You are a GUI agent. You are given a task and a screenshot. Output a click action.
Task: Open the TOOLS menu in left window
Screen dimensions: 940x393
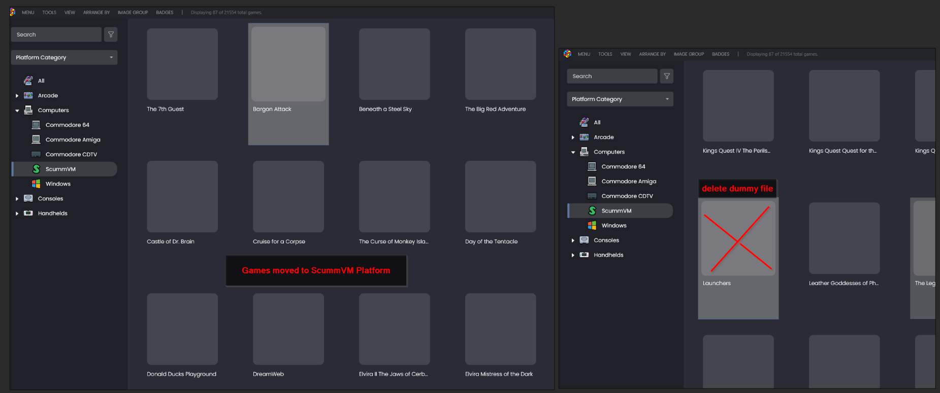49,12
